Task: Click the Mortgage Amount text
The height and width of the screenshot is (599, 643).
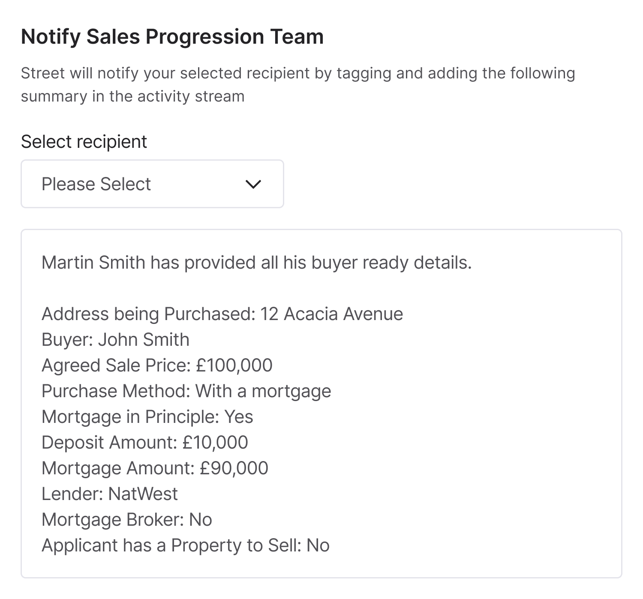Action: (x=154, y=468)
